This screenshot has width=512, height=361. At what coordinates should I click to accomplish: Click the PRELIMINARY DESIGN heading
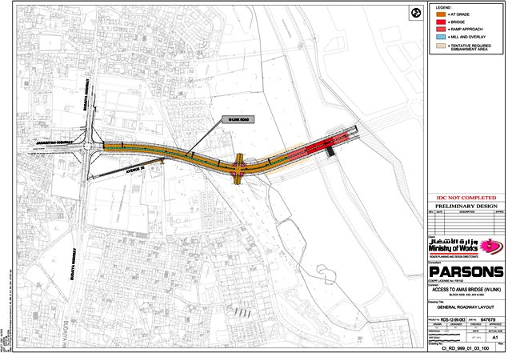tap(465, 207)
